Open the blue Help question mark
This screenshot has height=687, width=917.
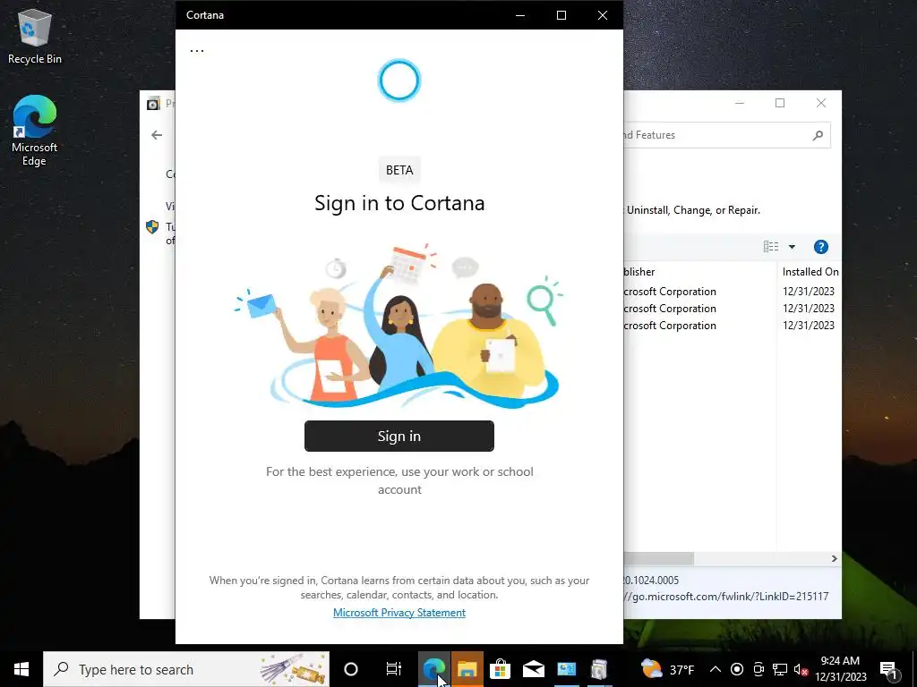[x=820, y=247]
